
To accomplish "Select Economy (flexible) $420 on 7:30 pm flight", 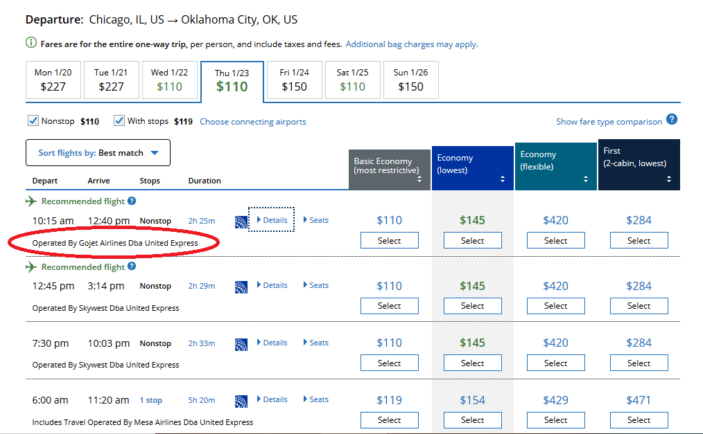I will click(x=555, y=363).
